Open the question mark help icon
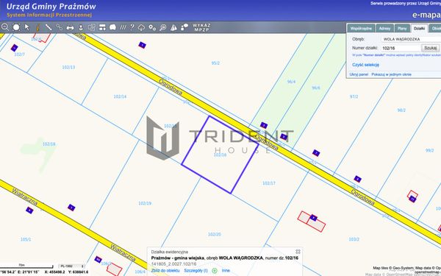441x276 pixels. pos(132,27)
